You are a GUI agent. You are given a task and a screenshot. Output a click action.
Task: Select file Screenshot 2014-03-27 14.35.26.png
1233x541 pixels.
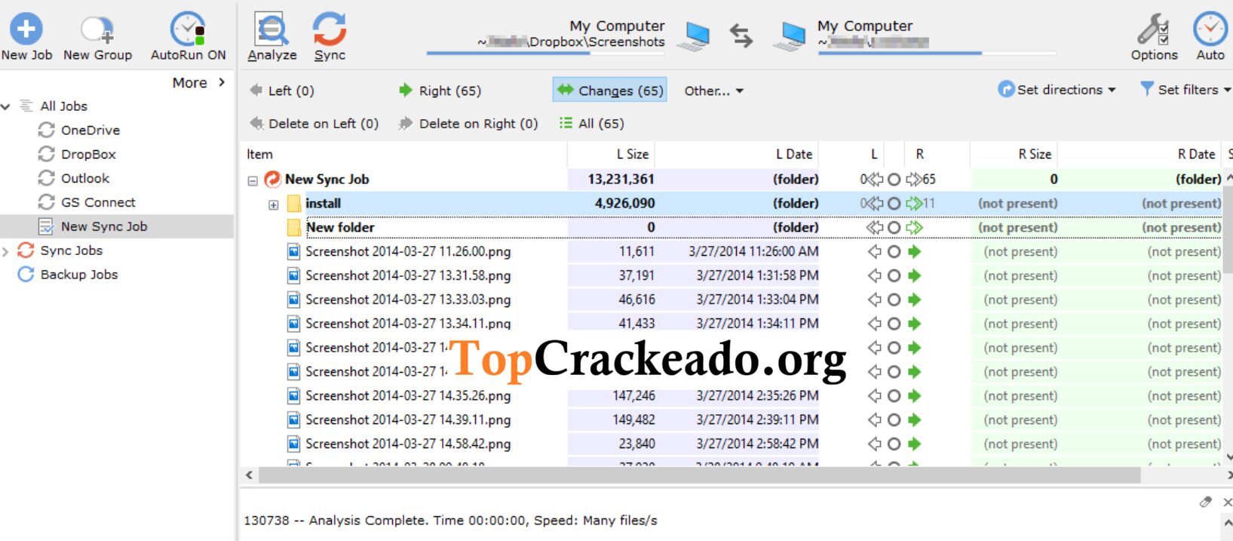click(x=408, y=396)
